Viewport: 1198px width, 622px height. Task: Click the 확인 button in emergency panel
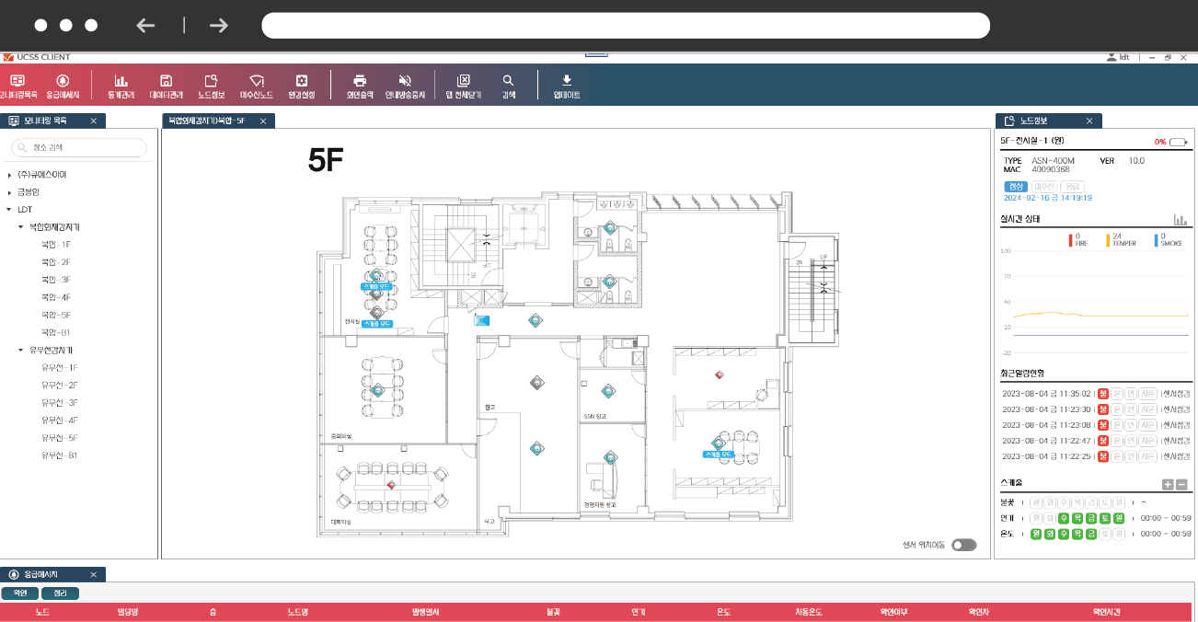[19, 593]
